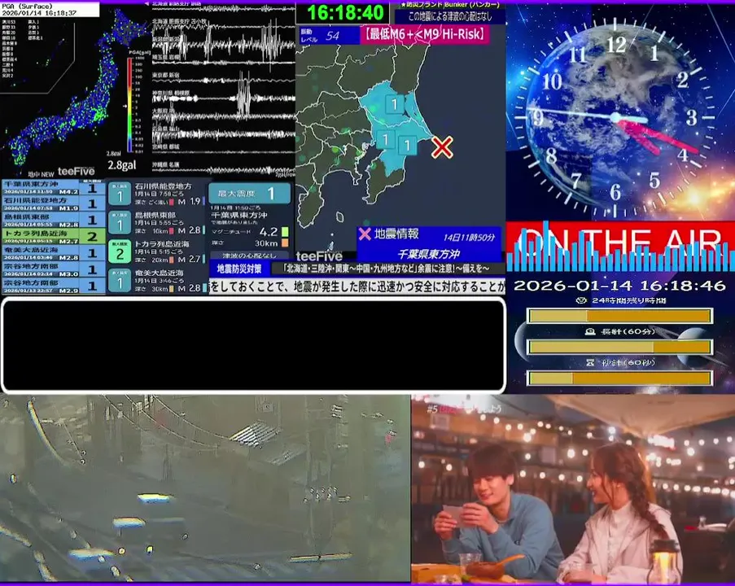Click the hourglass icon beside 秒針(60秒)
This screenshot has width=735, height=586.
[590, 362]
